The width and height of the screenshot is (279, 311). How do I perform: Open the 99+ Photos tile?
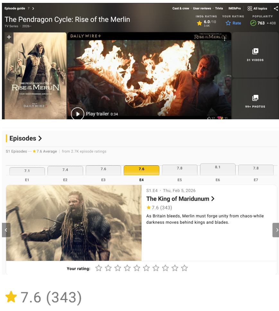pyautogui.click(x=255, y=99)
